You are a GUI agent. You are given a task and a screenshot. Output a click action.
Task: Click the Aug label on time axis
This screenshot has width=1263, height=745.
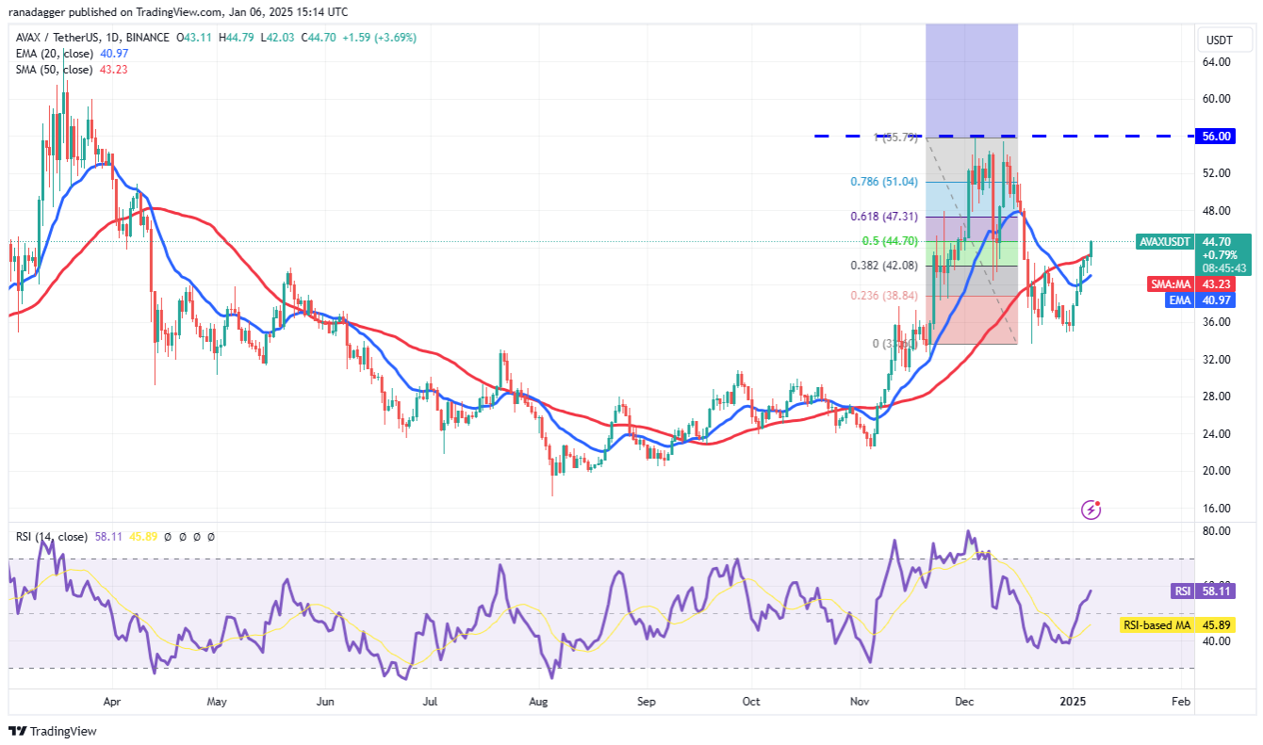[539, 702]
